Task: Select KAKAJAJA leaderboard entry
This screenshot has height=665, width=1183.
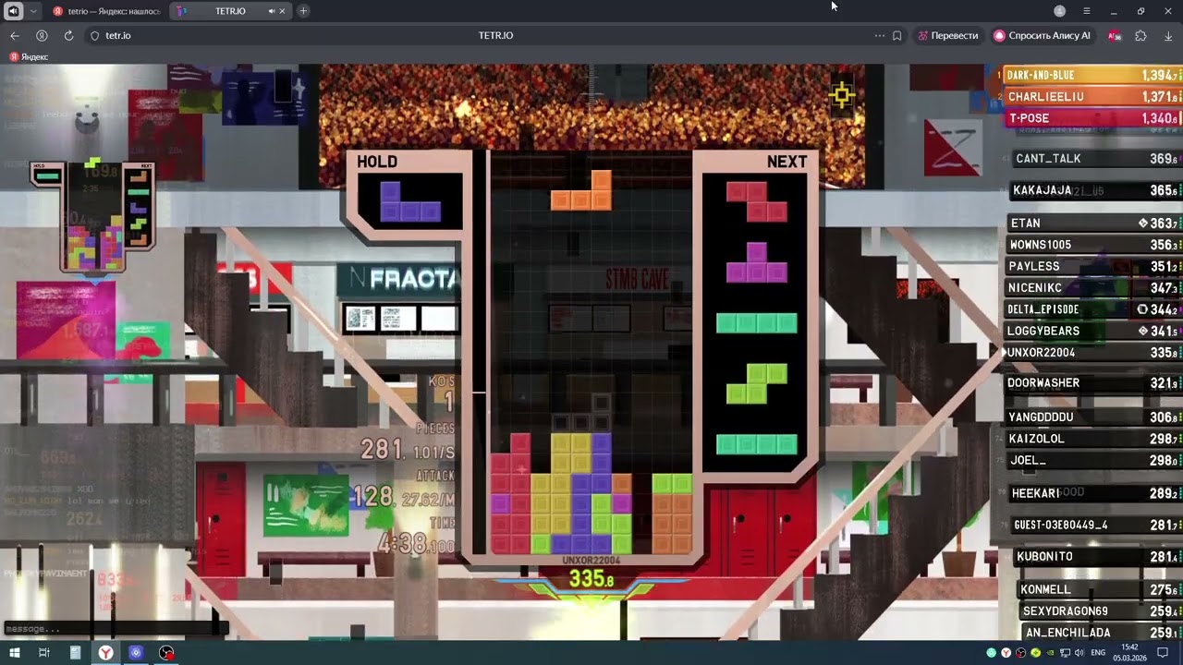Action: pyautogui.click(x=1095, y=190)
